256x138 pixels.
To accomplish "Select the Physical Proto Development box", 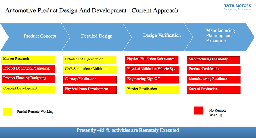I will 90,90.
